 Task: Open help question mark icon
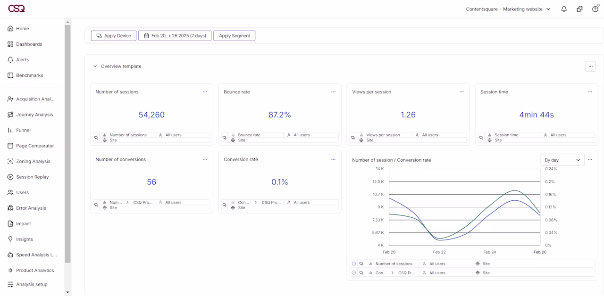click(x=595, y=9)
